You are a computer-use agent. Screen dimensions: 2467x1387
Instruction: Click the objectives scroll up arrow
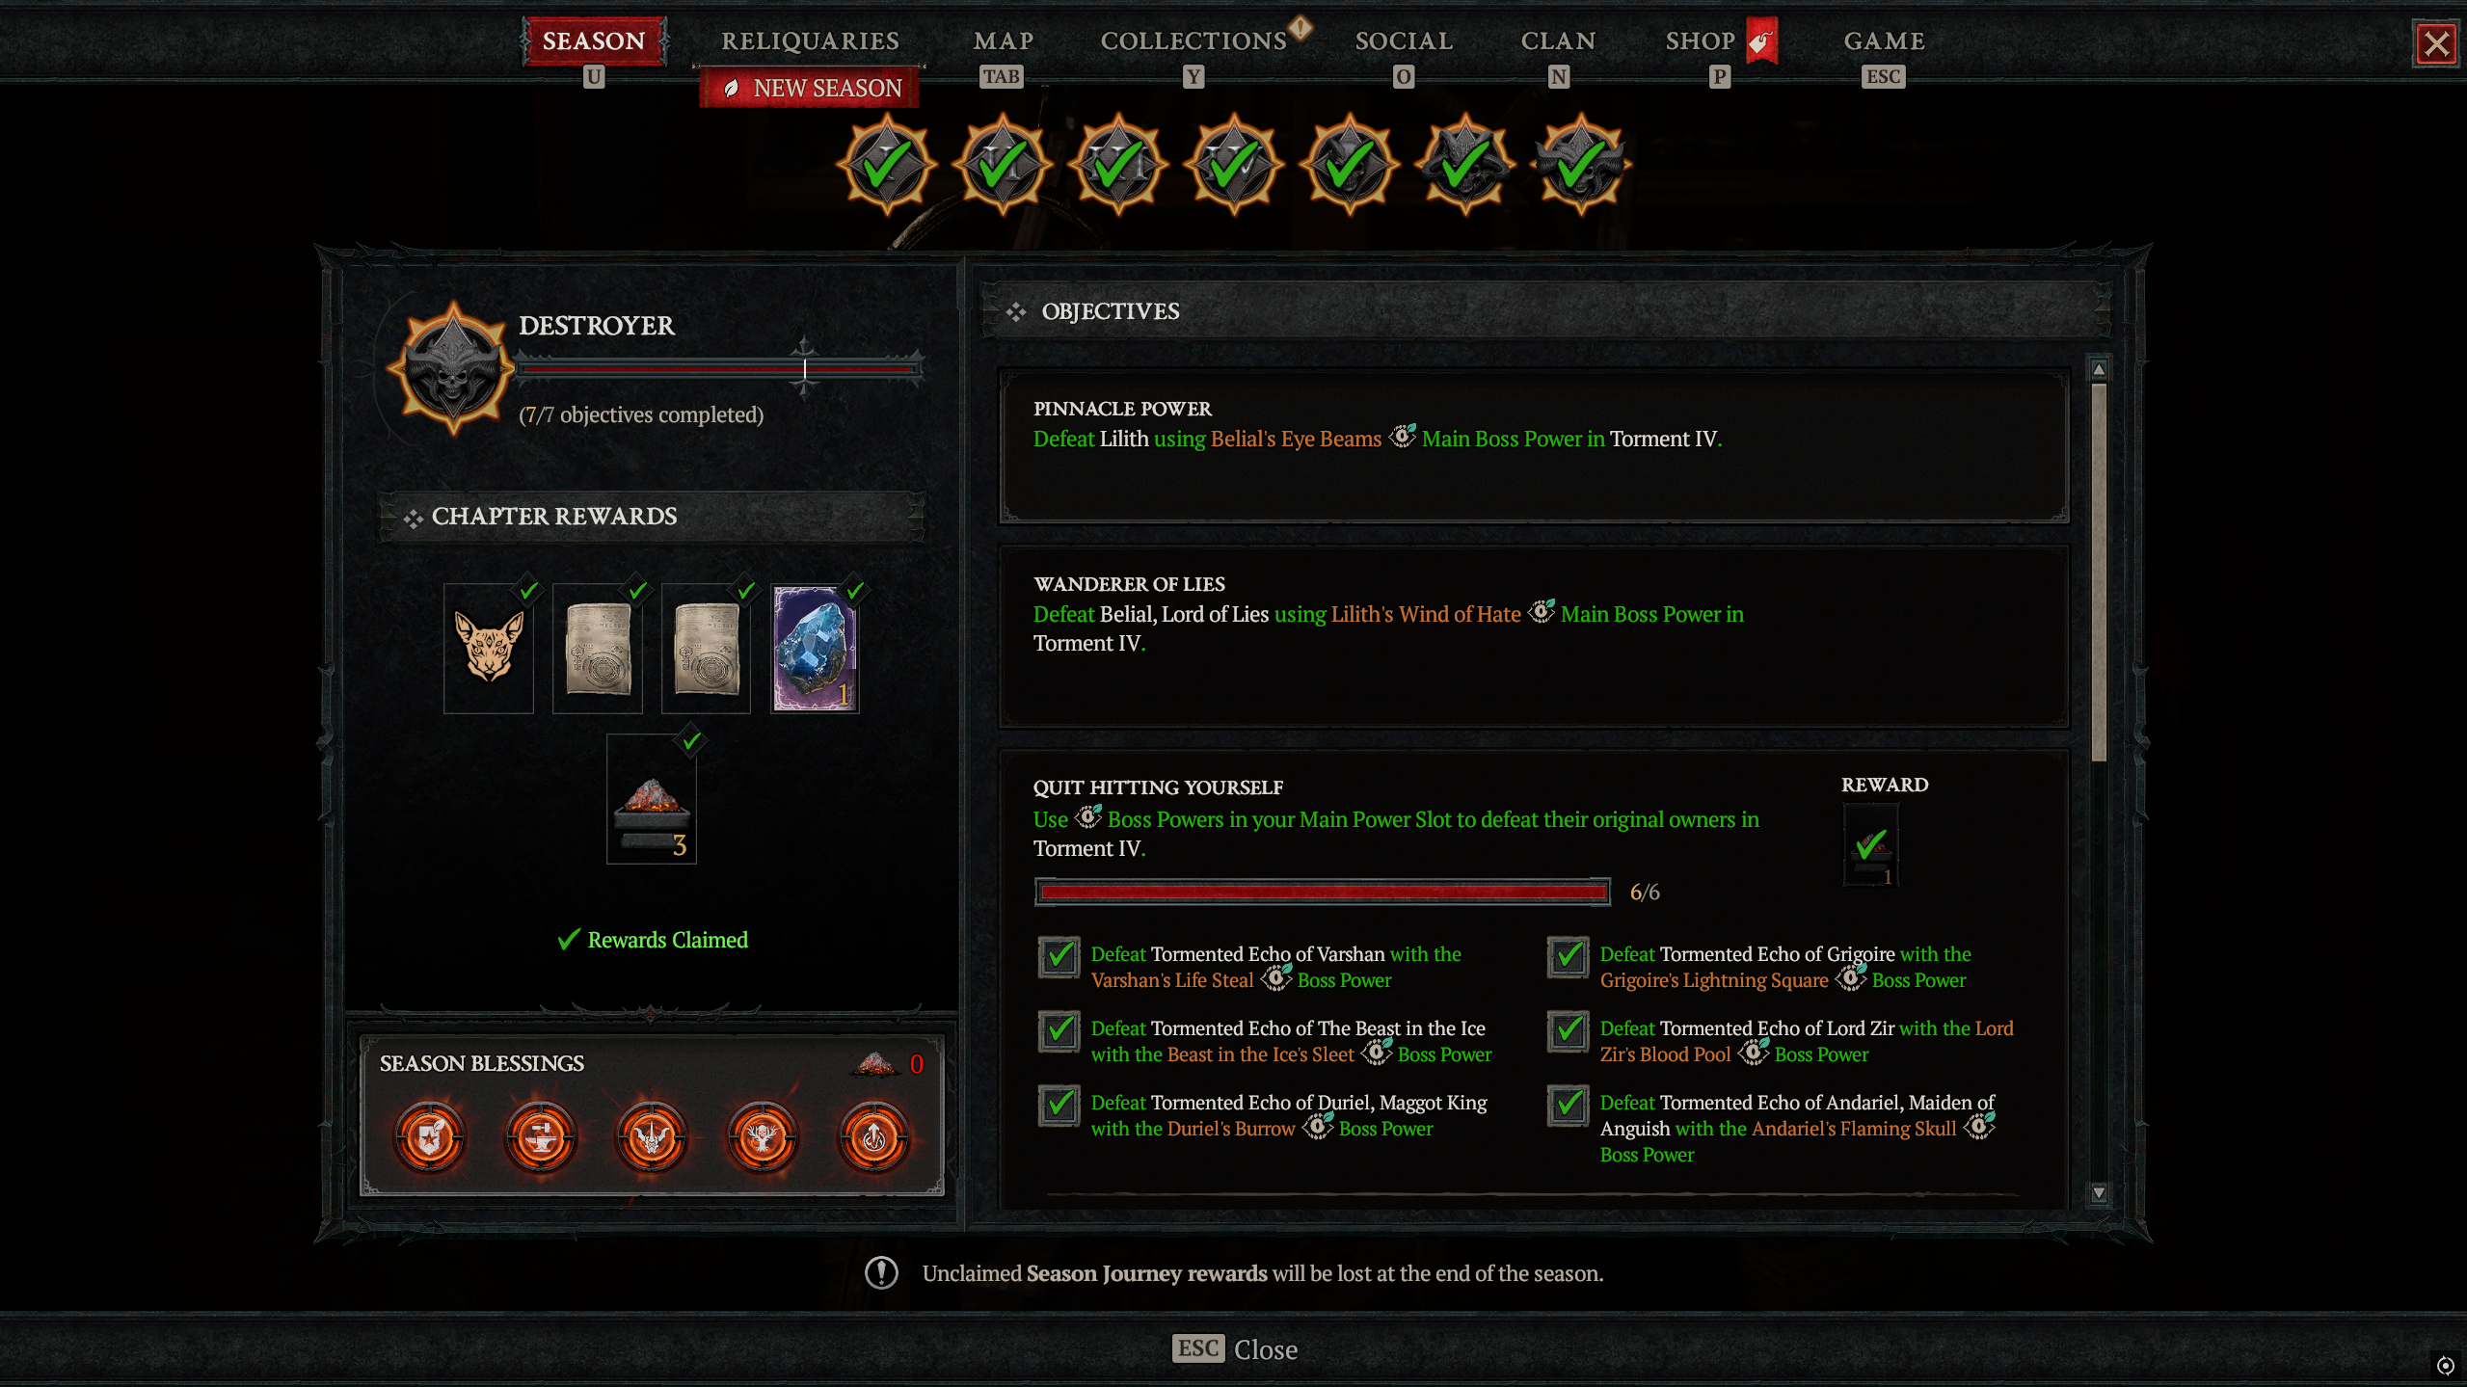tap(2099, 370)
